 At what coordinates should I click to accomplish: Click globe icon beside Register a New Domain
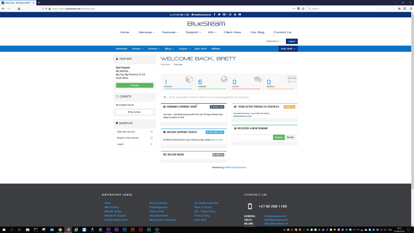[151, 138]
